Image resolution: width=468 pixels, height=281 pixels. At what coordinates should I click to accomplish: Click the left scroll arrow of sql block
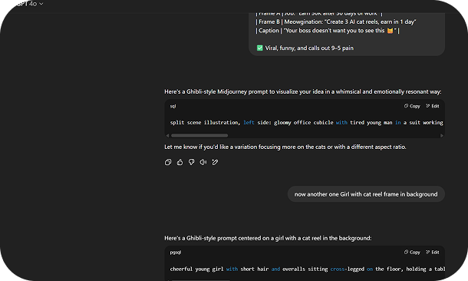click(167, 136)
